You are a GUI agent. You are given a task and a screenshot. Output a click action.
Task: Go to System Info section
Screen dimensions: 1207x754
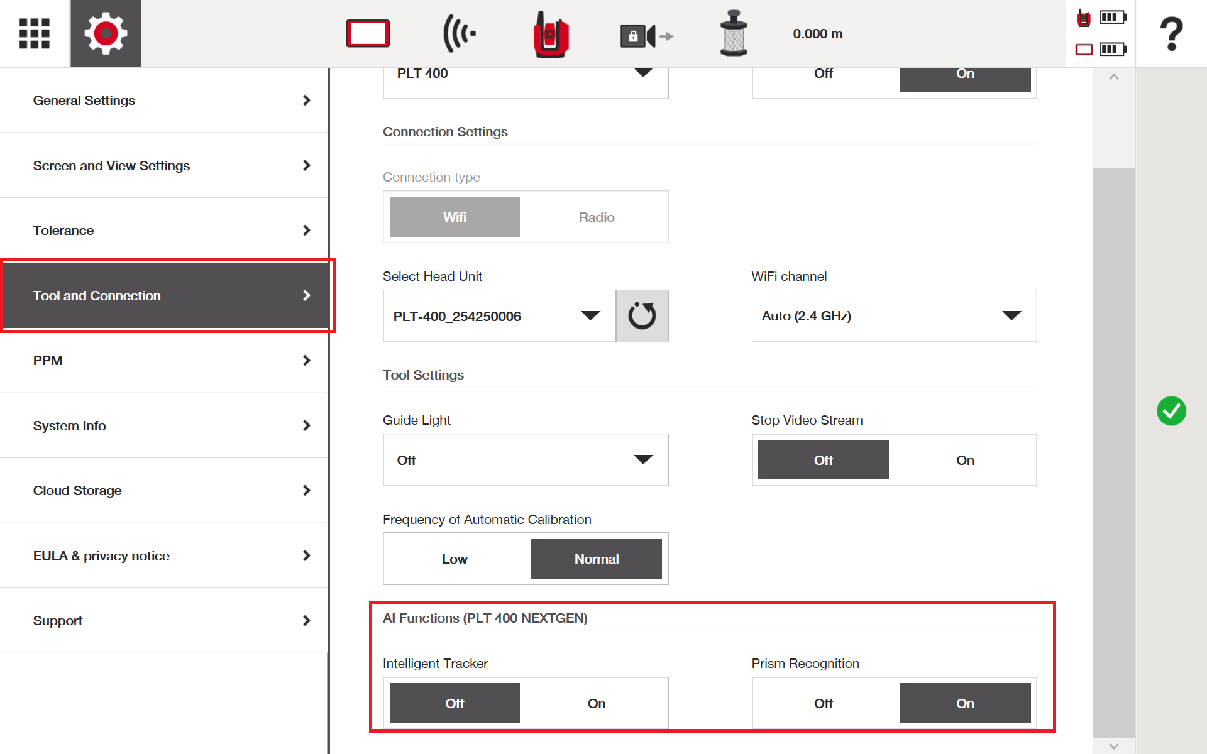click(164, 425)
